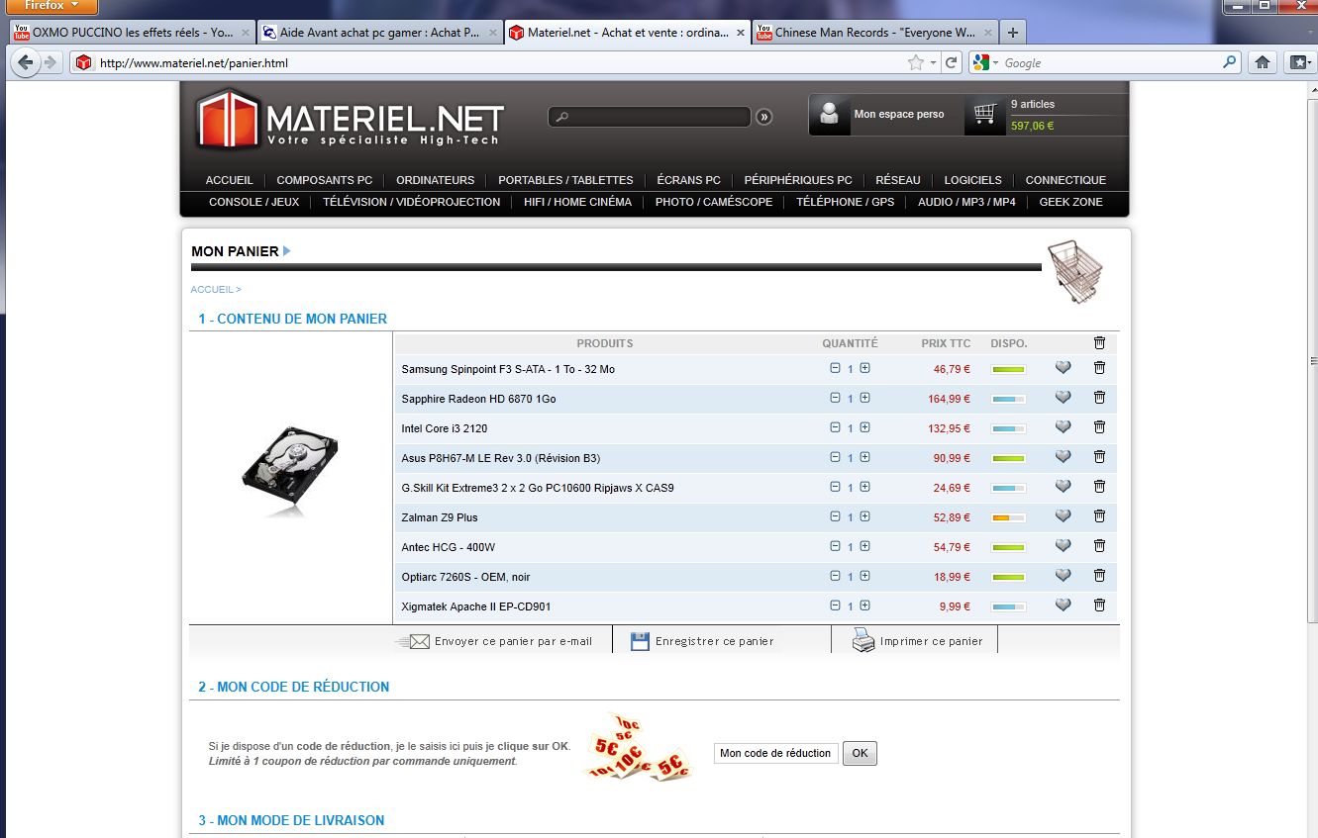Click the envelope icon to email cart
The image size is (1318, 838).
pos(419,641)
